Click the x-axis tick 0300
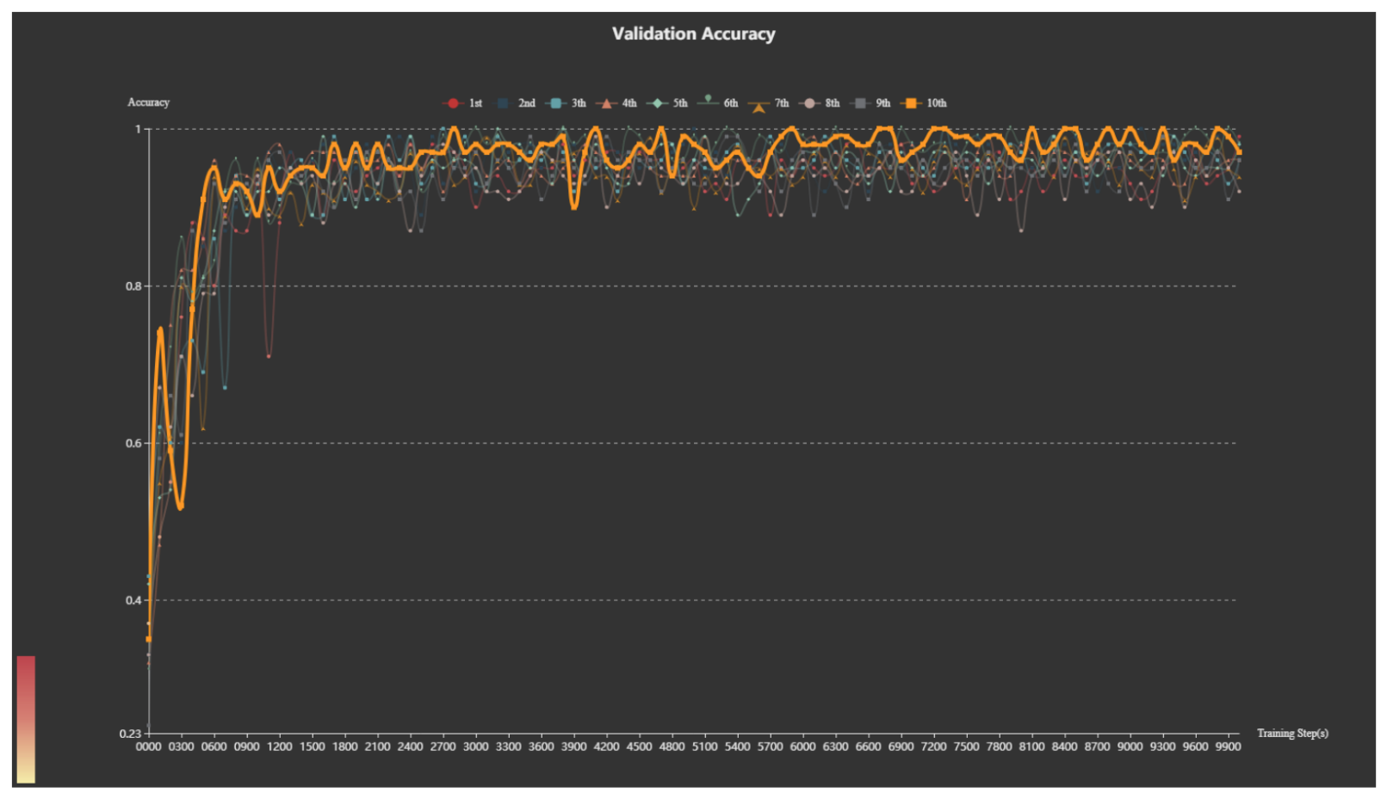This screenshot has width=1393, height=805. (181, 747)
